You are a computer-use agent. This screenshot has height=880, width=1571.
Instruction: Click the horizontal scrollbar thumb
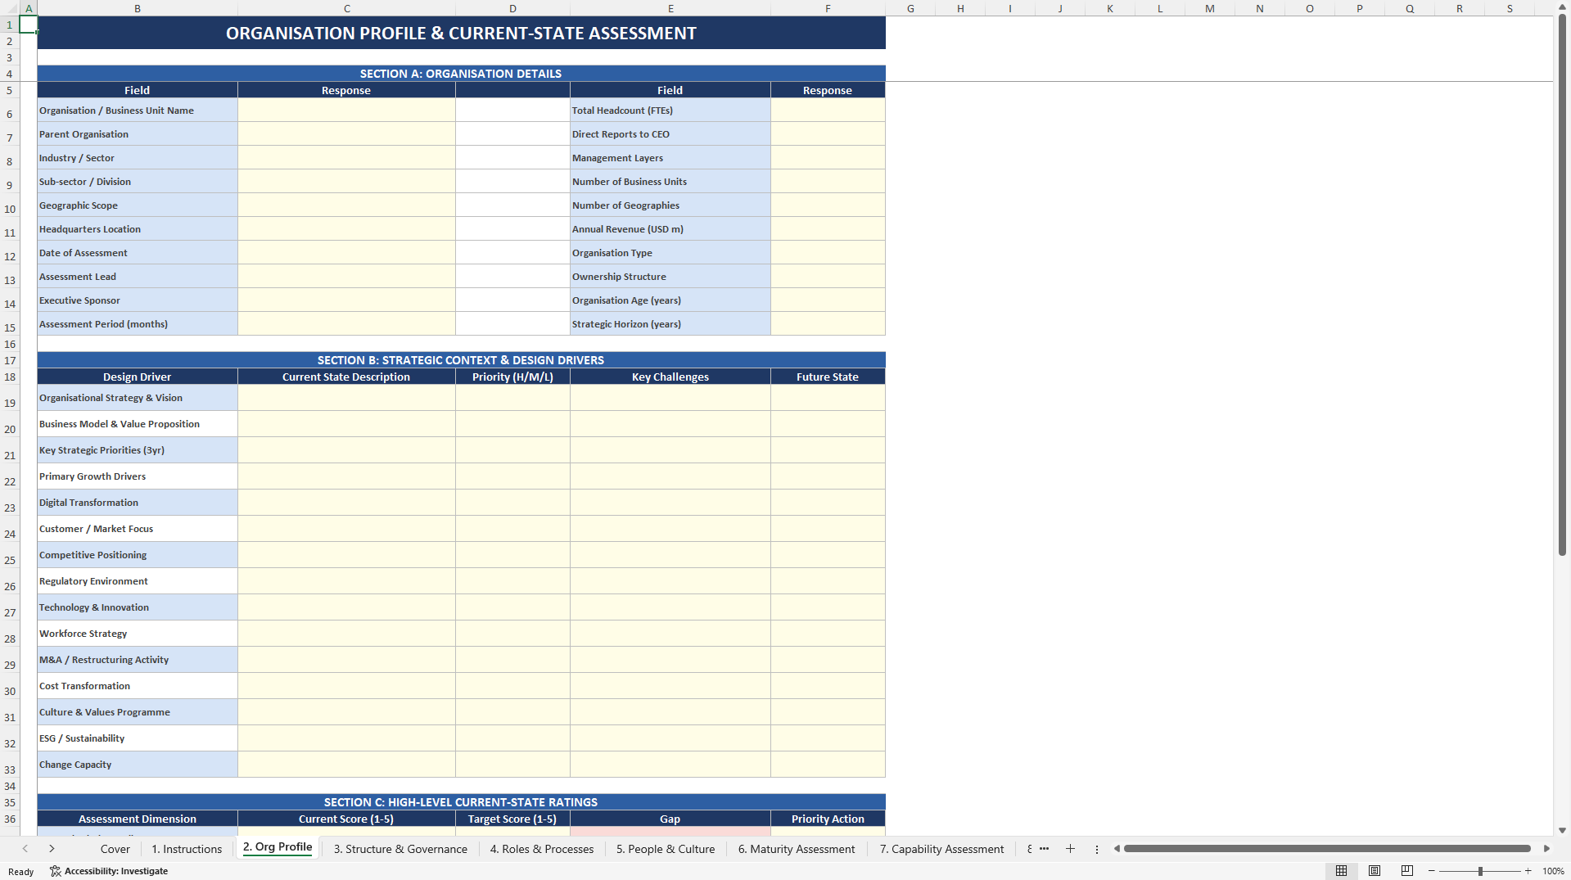coord(1327,849)
